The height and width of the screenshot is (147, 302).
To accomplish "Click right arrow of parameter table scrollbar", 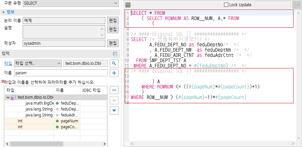I will point(104,144).
